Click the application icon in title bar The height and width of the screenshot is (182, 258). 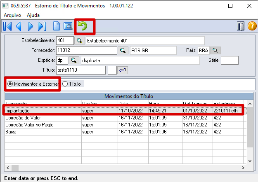pos(5,6)
